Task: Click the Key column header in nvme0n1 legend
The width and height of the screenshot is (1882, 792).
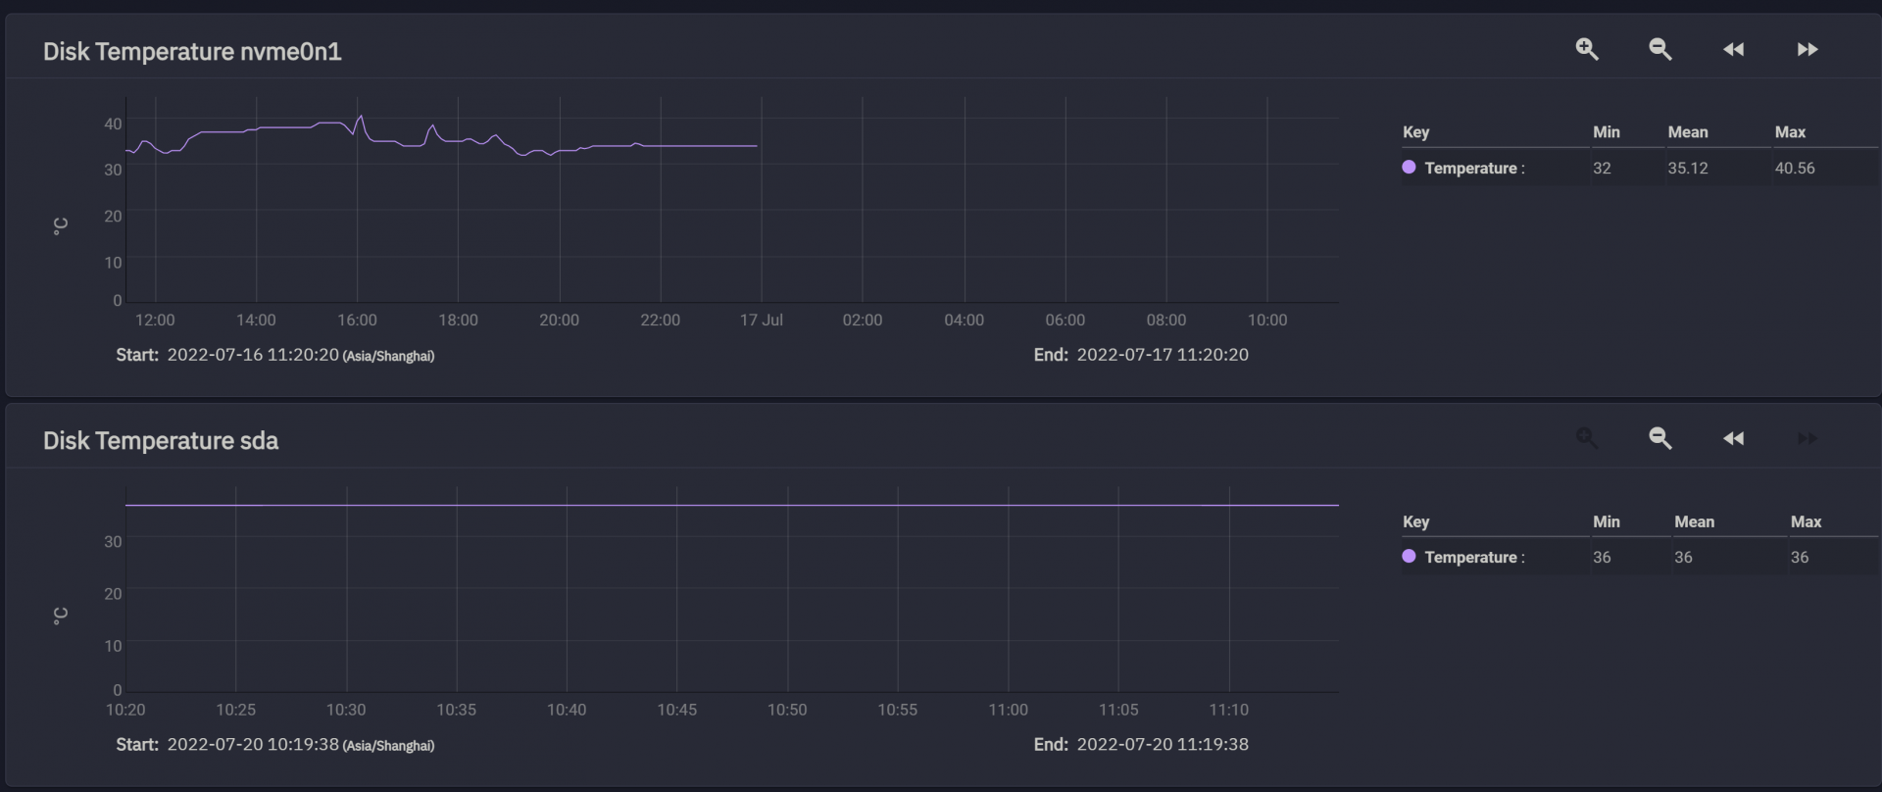Action: coord(1415,132)
